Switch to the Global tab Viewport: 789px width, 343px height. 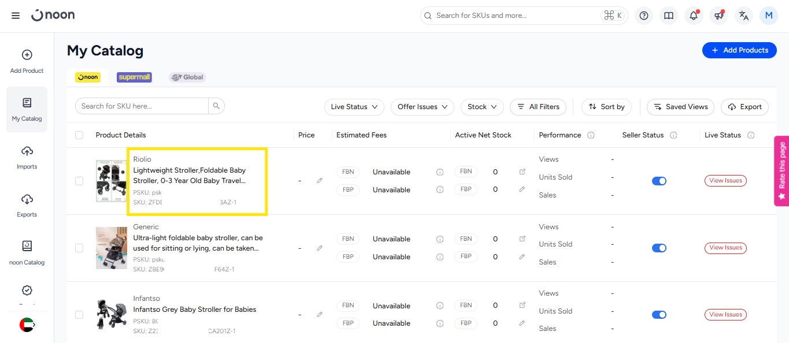click(187, 77)
